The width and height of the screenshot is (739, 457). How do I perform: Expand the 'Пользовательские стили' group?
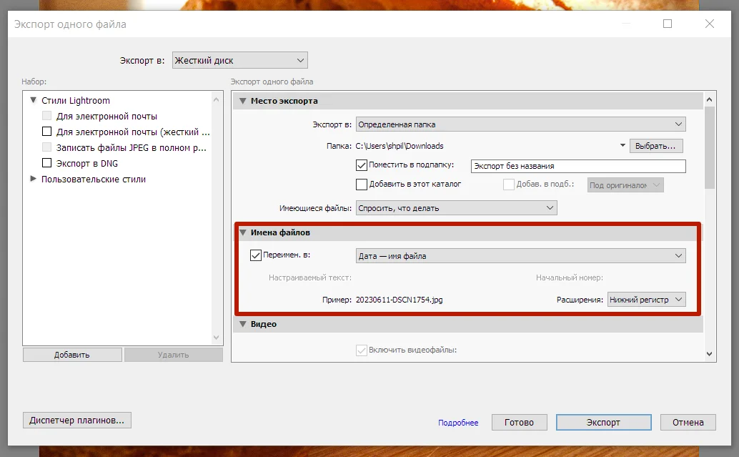(34, 179)
